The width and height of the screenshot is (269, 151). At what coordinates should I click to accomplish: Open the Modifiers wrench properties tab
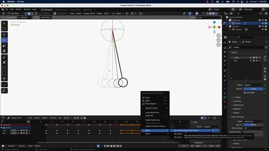click(225, 80)
